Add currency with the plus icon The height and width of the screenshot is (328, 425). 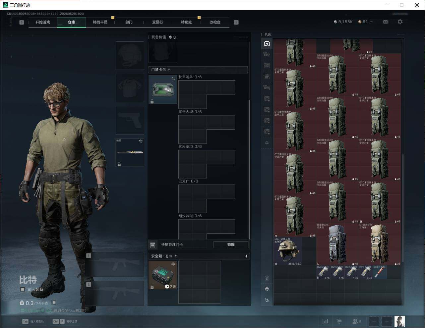371,22
